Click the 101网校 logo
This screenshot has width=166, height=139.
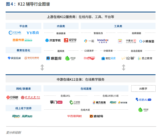13,98
